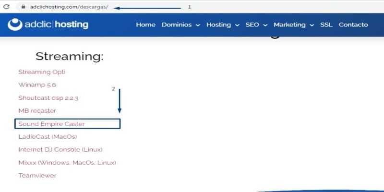Expand the SEO dropdown chevron
The image size is (384, 192).
tap(265, 25)
